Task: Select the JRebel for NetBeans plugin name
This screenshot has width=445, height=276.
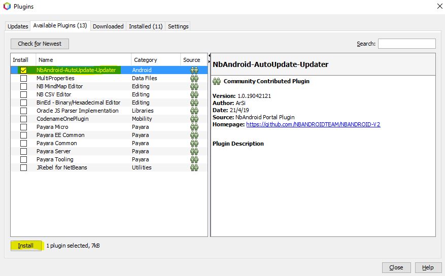Action: click(x=61, y=167)
